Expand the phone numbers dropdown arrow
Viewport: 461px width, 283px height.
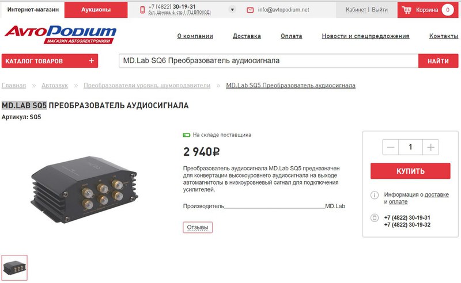(x=232, y=10)
